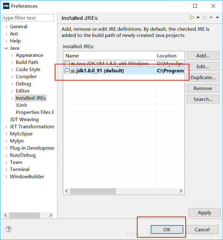Image resolution: width=223 pixels, height=240 pixels.
Task: Click the jdk1.8.0_91 JRE library icon
Action: tap(73, 71)
